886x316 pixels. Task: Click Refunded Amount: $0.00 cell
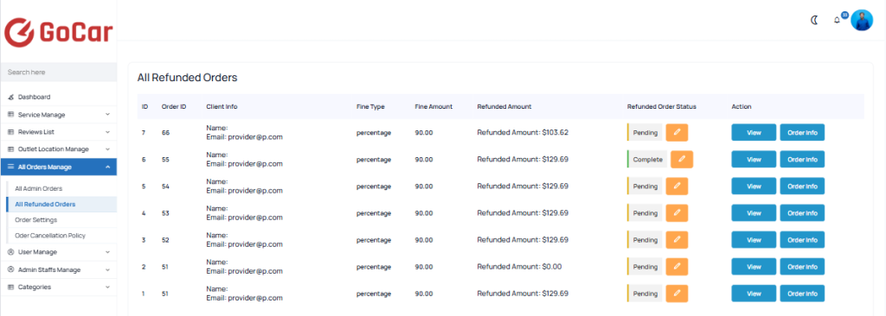519,267
